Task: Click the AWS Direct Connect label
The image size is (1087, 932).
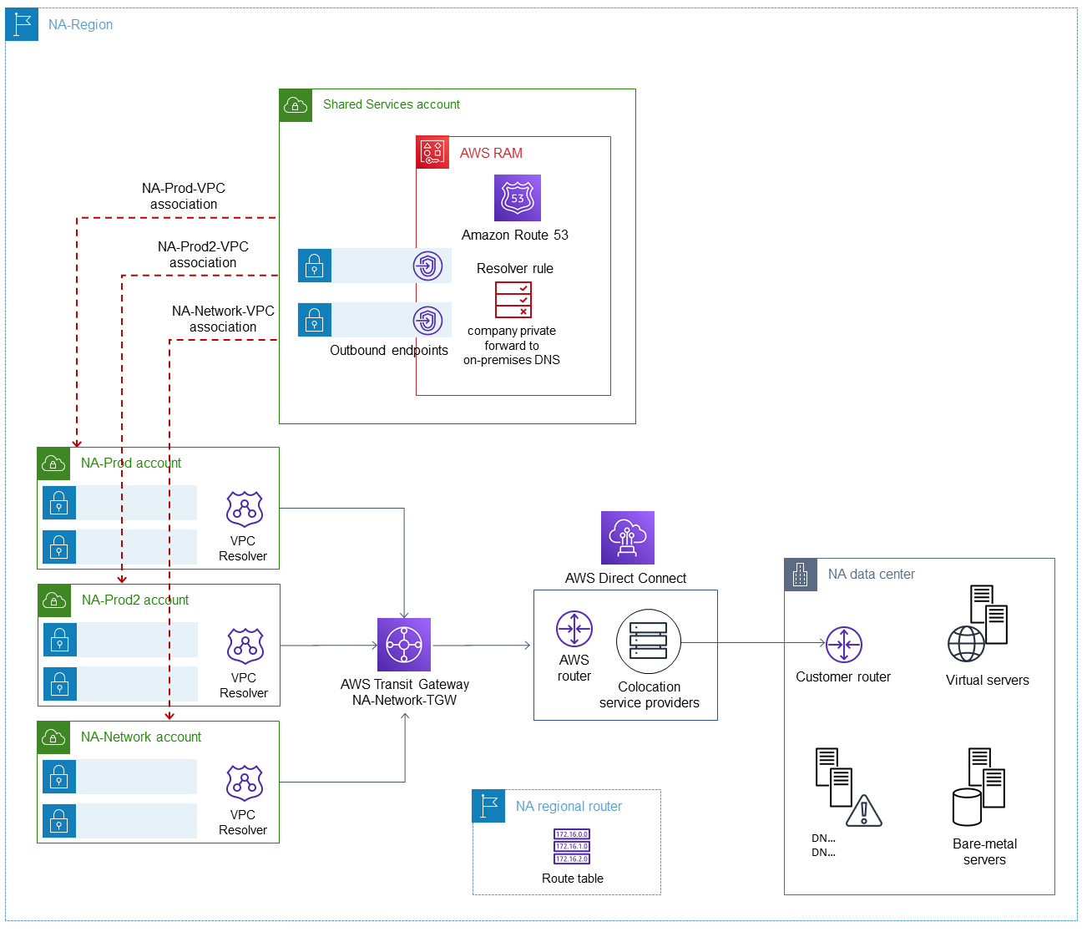Action: (x=625, y=579)
